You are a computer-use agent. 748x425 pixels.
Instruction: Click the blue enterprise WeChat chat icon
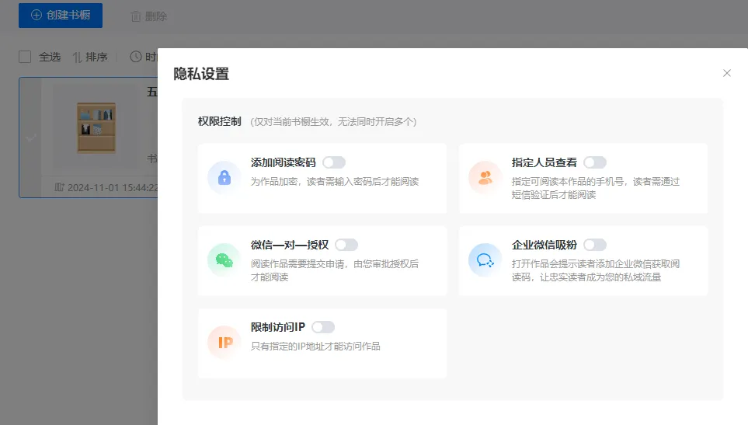[485, 260]
